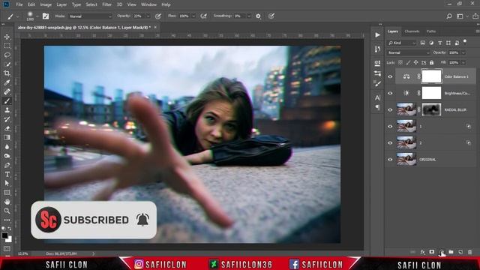This screenshot has width=480, height=270.
Task: Open the Actions play panel icon
Action: [377, 35]
